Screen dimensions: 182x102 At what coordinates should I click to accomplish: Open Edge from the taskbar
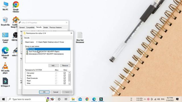click(94, 99)
